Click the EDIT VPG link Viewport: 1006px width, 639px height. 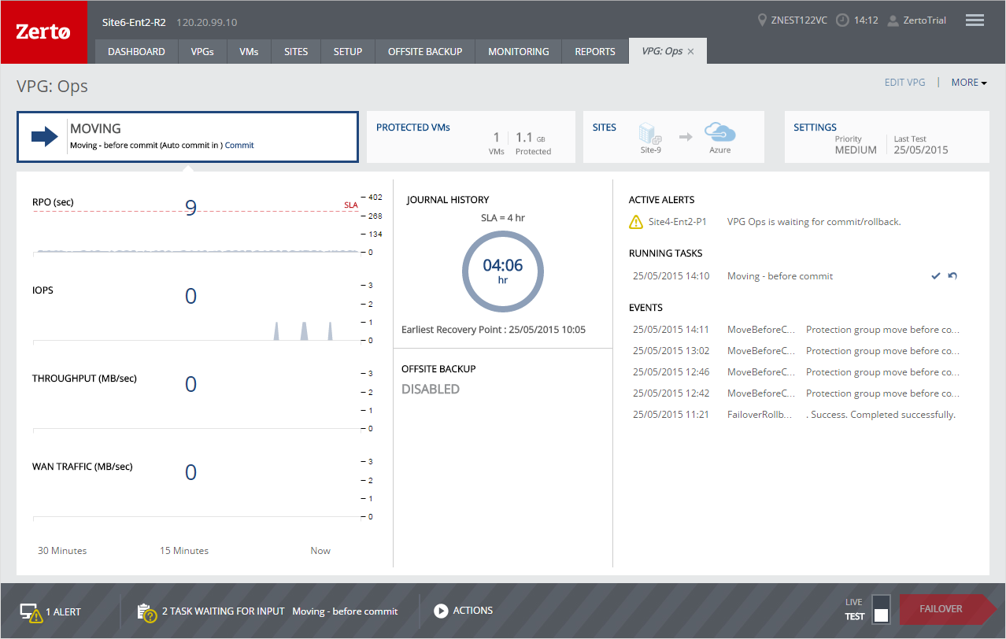coord(904,82)
